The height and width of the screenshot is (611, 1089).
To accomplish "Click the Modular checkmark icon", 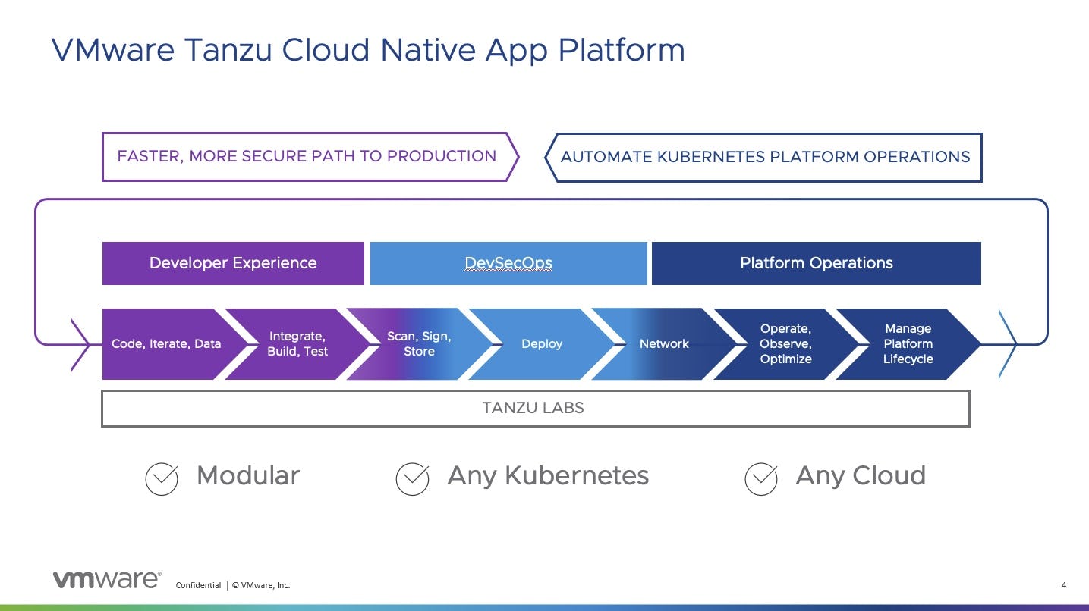I will [x=162, y=478].
